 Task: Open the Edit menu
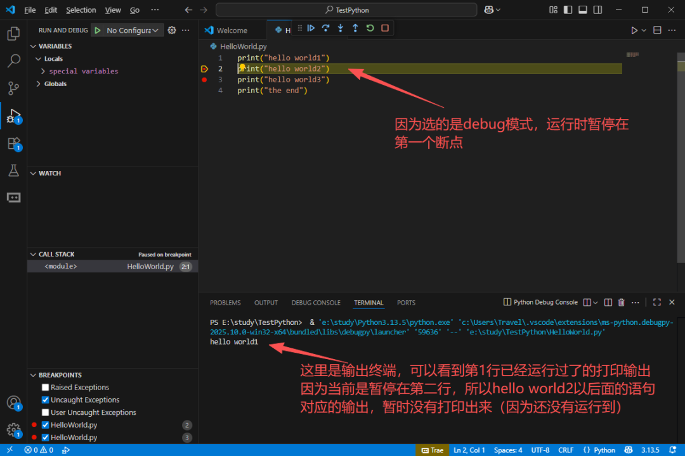[x=51, y=9]
